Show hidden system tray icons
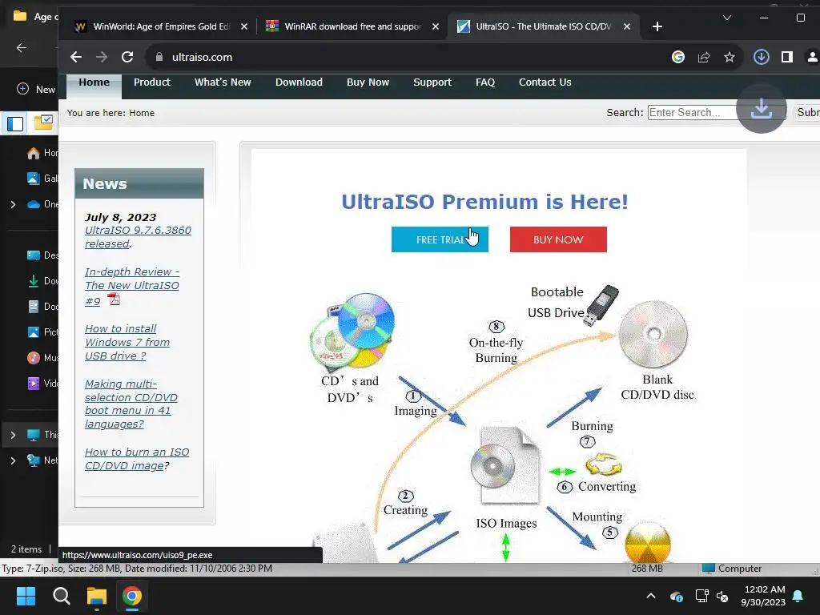 (x=651, y=596)
